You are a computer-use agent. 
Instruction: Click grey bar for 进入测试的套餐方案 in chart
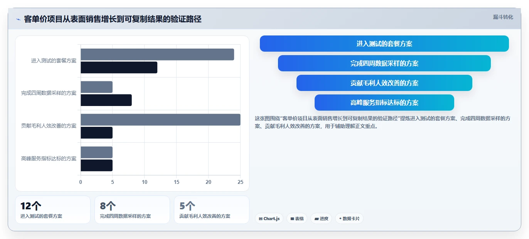157,54
